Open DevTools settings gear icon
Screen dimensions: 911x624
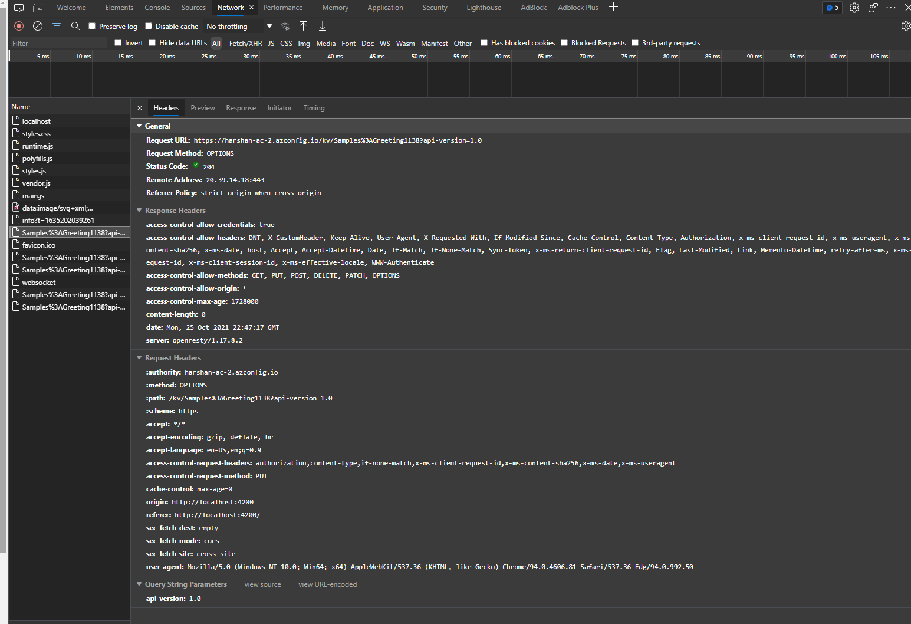coord(854,8)
